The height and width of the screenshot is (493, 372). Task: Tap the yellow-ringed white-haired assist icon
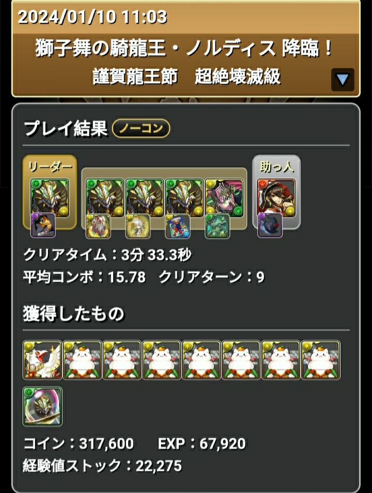[138, 226]
